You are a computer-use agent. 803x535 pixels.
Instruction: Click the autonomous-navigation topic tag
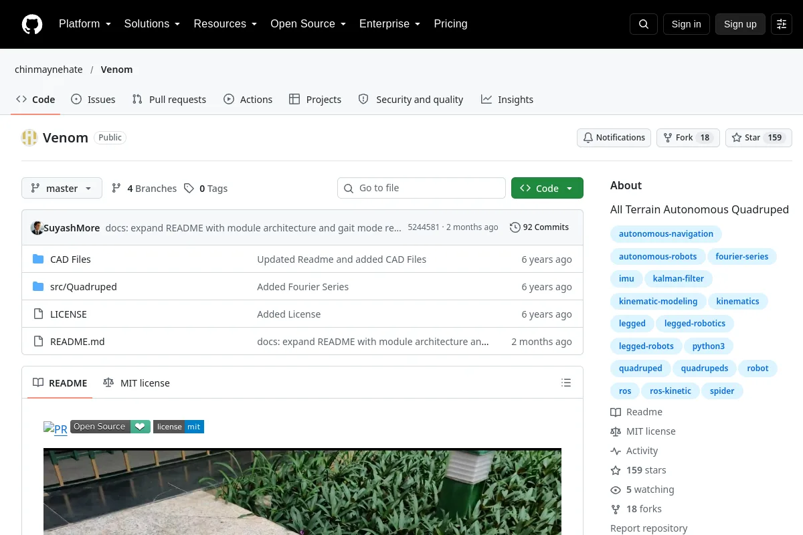pos(666,234)
